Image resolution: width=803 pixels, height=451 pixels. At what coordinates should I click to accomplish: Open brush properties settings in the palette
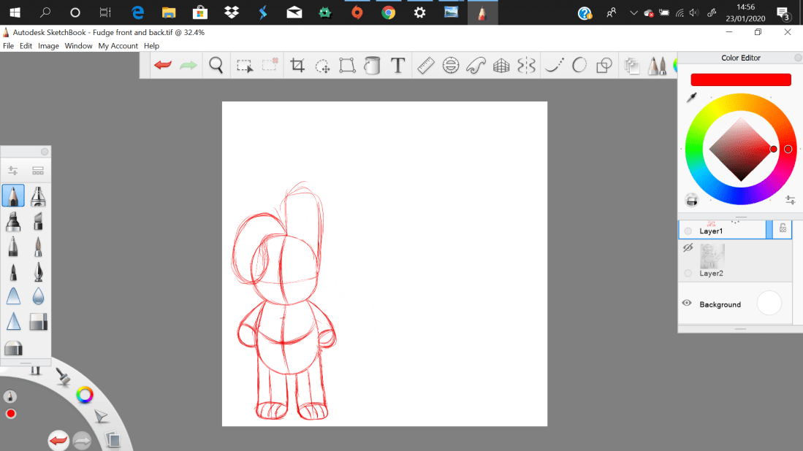[13, 171]
